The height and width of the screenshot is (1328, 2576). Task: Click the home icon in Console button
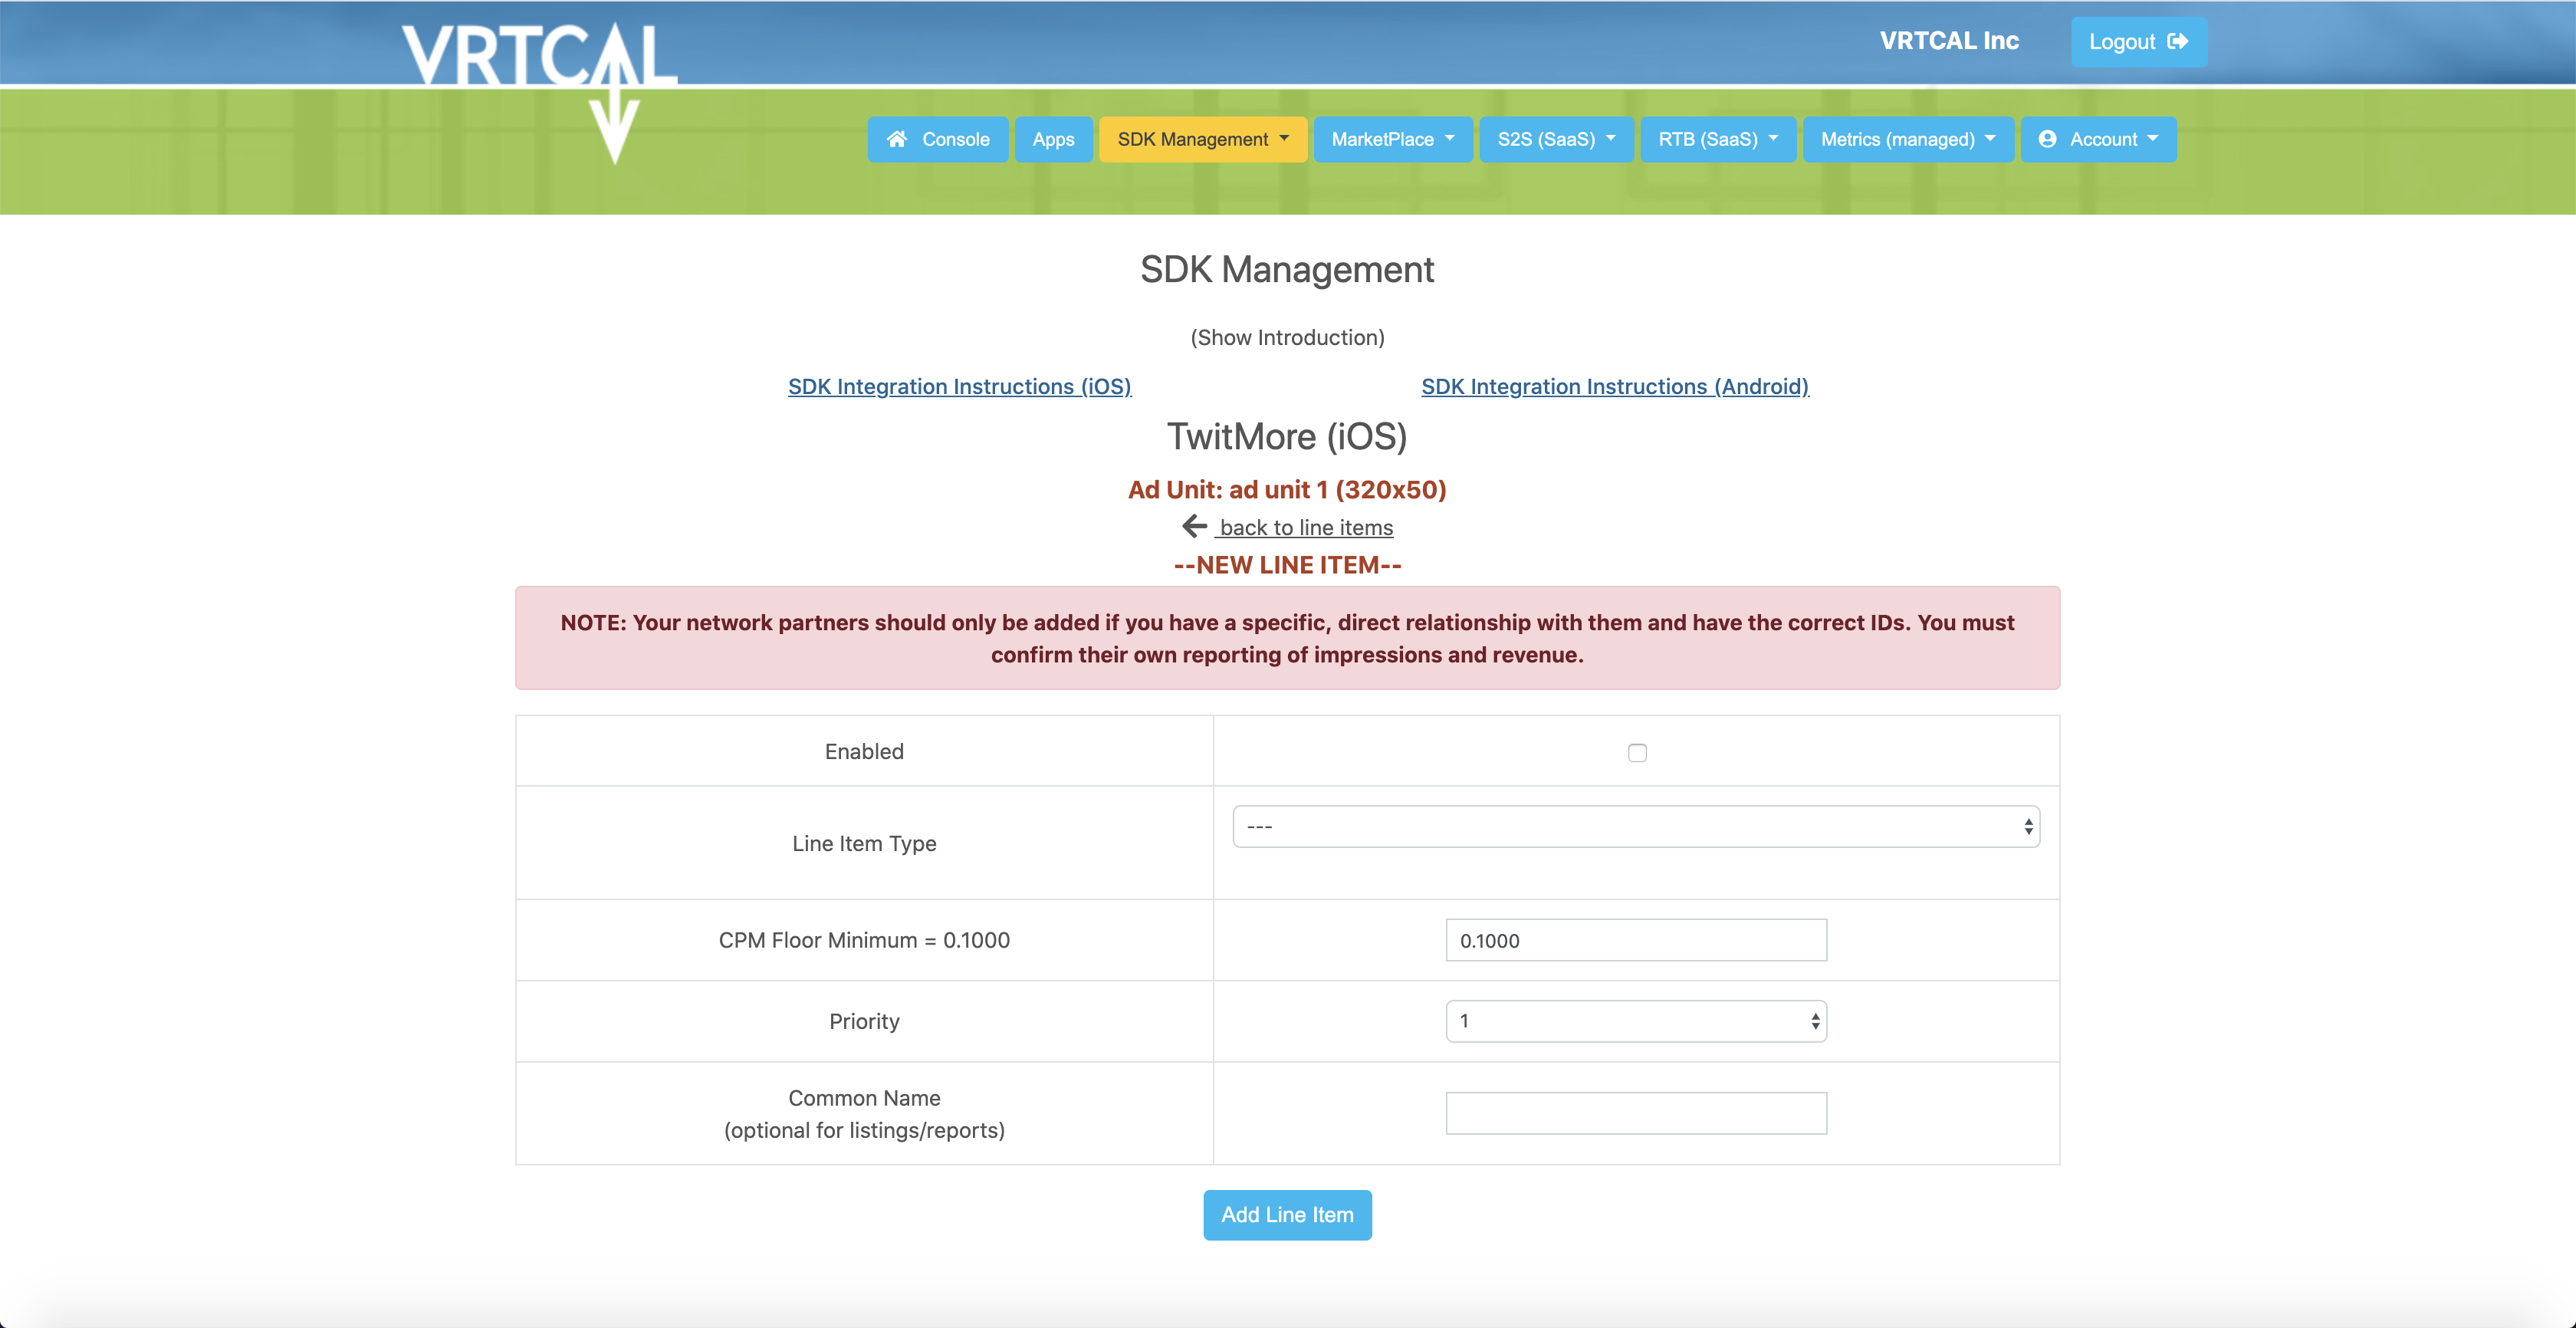(897, 139)
